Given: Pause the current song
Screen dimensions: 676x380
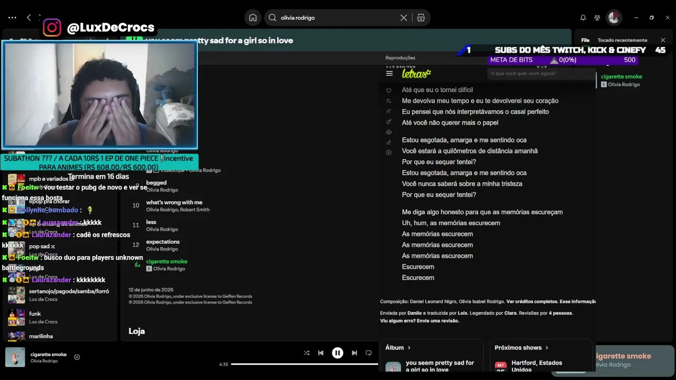Looking at the screenshot, I should point(337,353).
